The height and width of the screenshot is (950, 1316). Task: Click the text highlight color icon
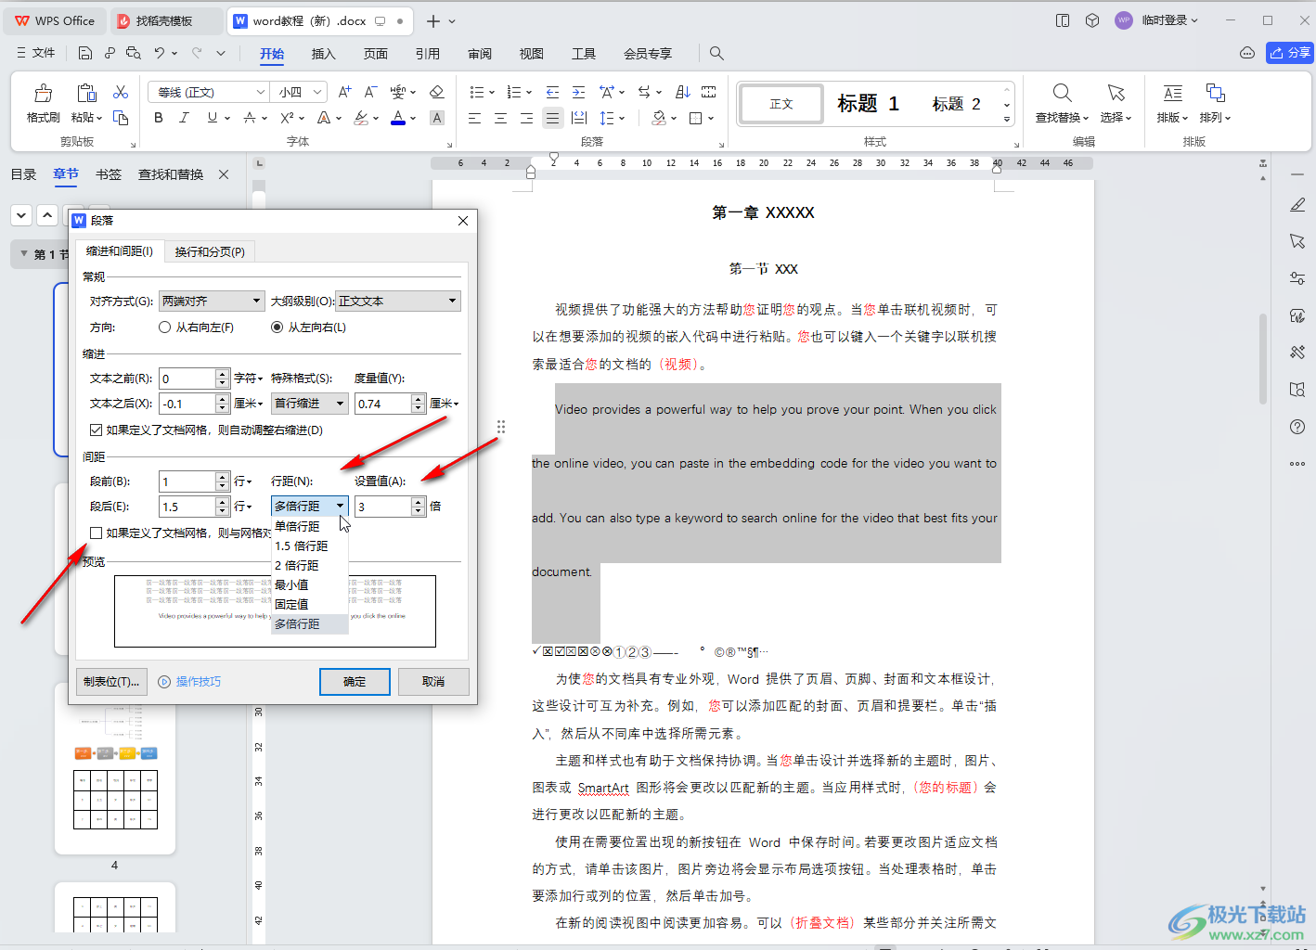(x=361, y=118)
